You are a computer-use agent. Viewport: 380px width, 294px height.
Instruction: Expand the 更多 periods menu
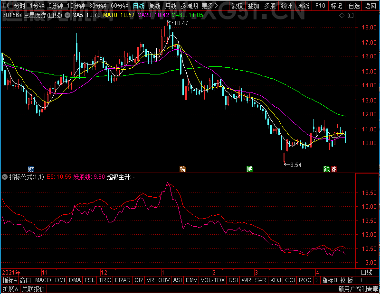209,6
